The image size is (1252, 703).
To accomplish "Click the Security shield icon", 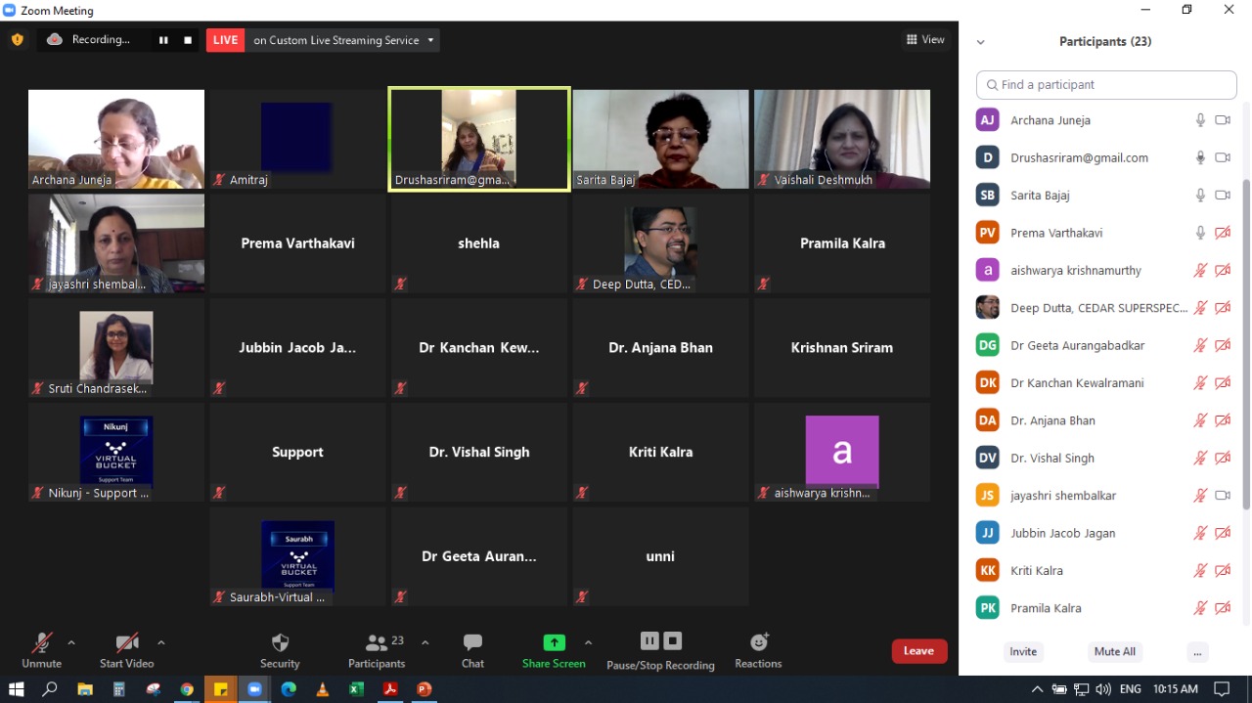I will [280, 643].
